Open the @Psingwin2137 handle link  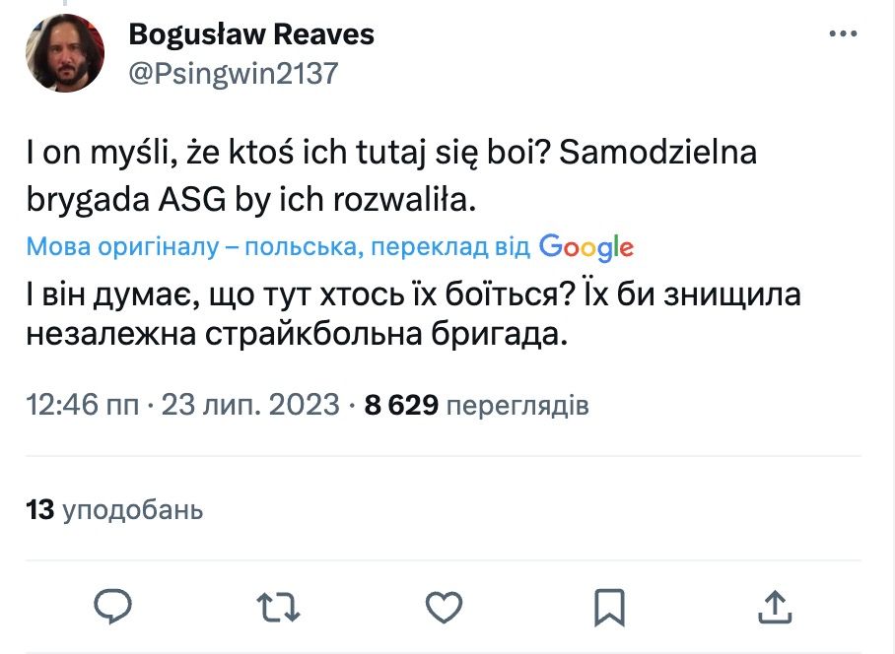pos(233,73)
